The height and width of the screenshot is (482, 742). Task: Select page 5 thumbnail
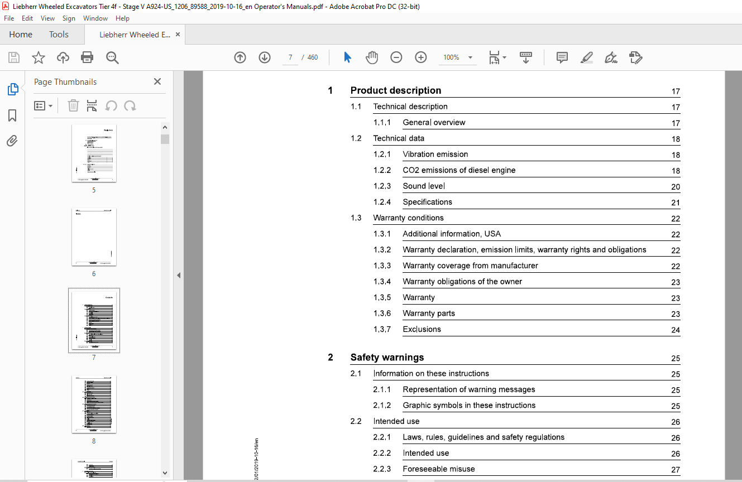click(94, 153)
